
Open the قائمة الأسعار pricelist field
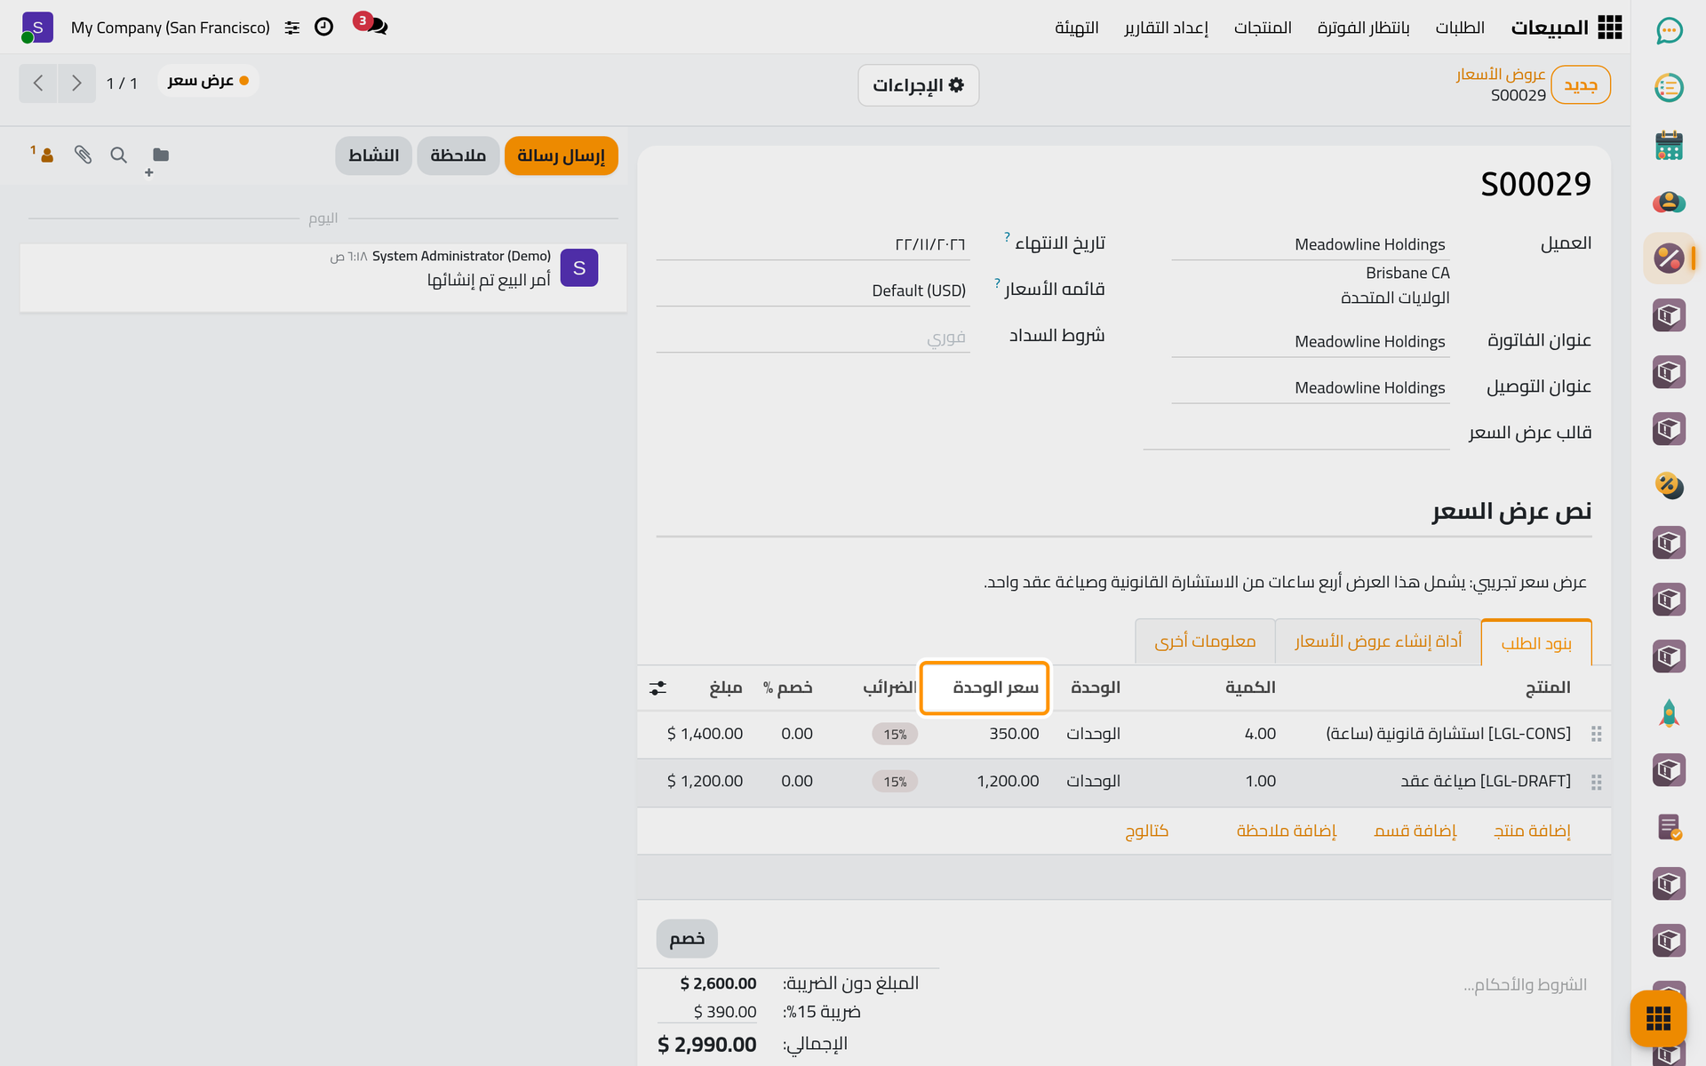click(813, 290)
